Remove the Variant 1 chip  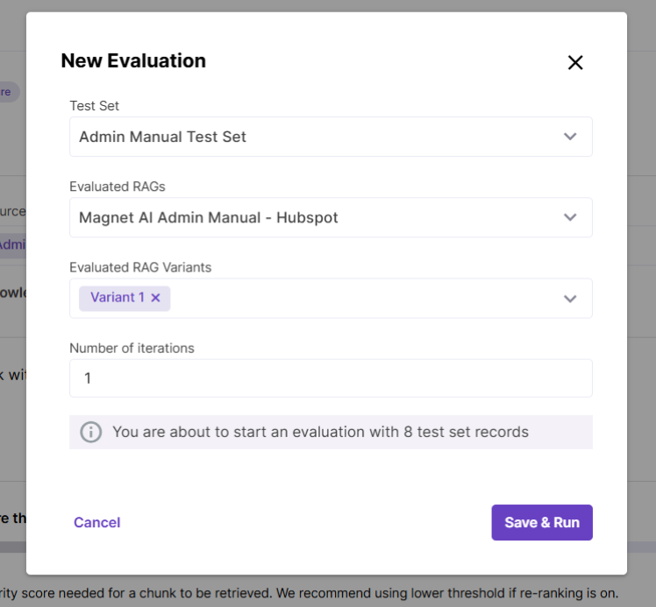tap(156, 298)
